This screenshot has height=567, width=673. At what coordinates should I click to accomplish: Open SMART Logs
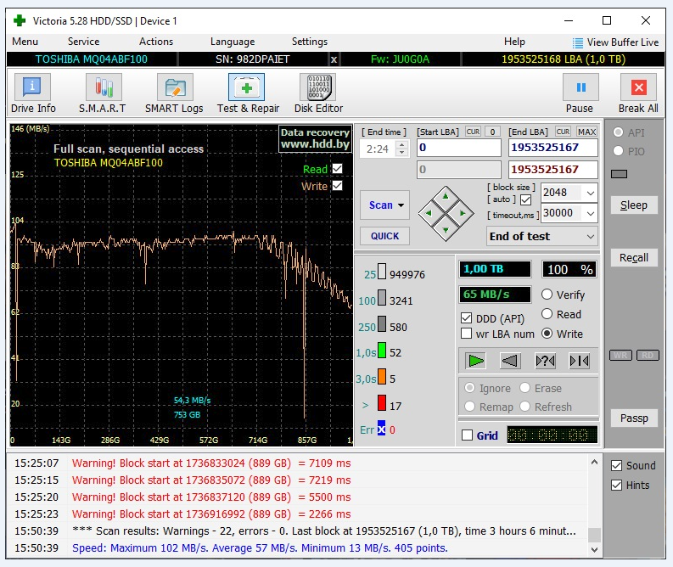pos(175,87)
